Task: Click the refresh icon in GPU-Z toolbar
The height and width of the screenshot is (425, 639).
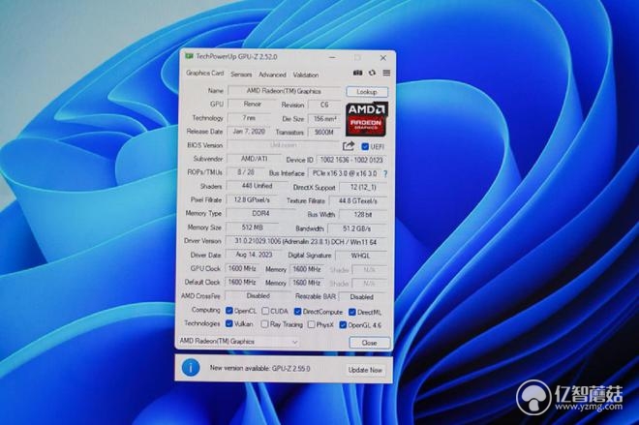Action: click(372, 73)
